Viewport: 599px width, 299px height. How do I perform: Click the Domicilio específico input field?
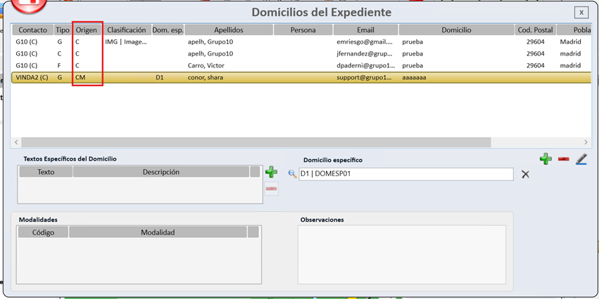pos(406,174)
